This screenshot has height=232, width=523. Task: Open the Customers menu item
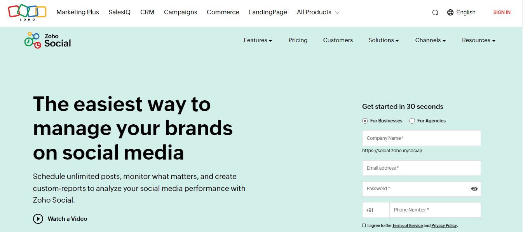338,40
